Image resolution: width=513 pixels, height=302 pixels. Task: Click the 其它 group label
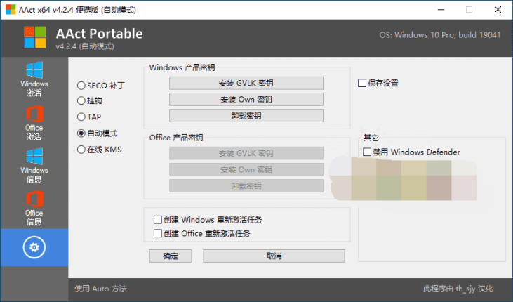371,138
